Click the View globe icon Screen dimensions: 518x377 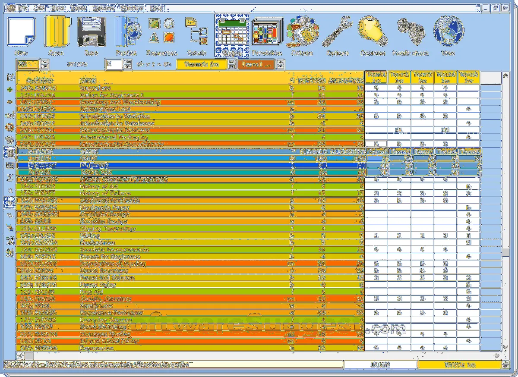click(448, 31)
